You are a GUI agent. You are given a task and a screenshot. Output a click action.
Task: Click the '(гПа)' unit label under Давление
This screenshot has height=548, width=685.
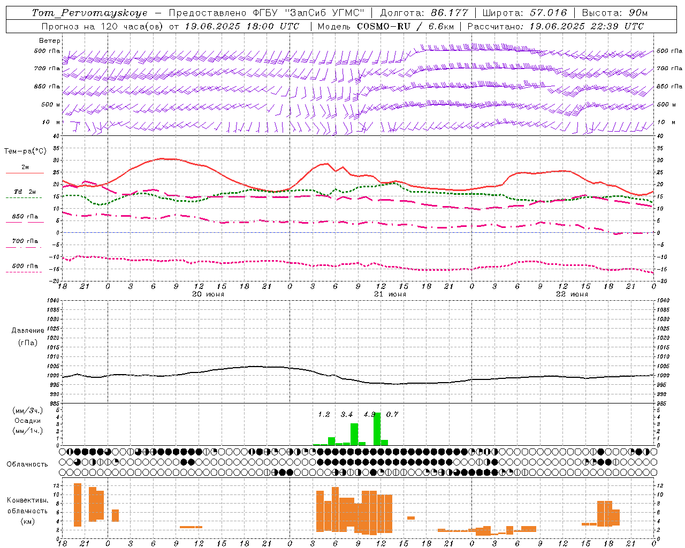click(27, 342)
